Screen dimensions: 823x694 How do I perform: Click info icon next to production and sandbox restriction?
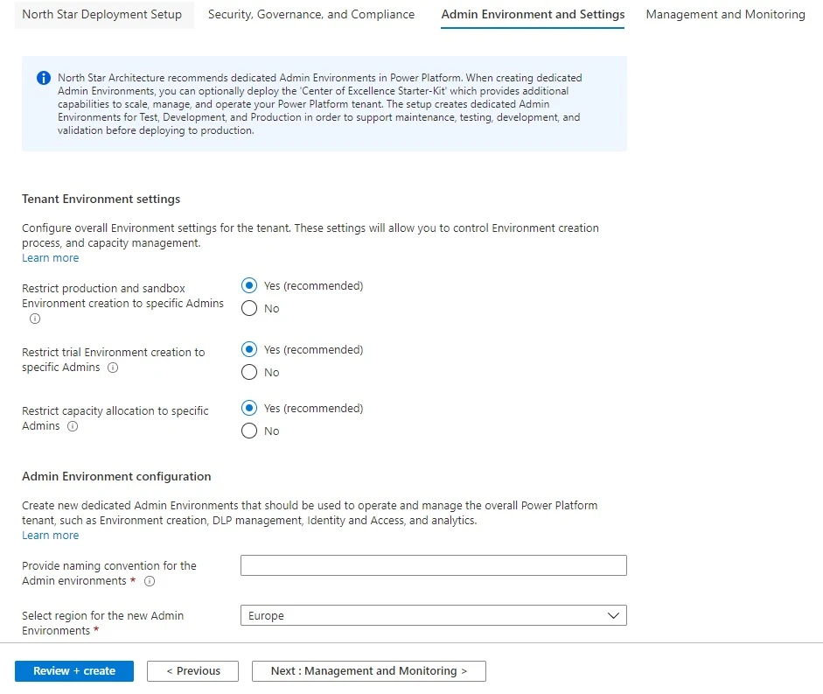click(35, 319)
